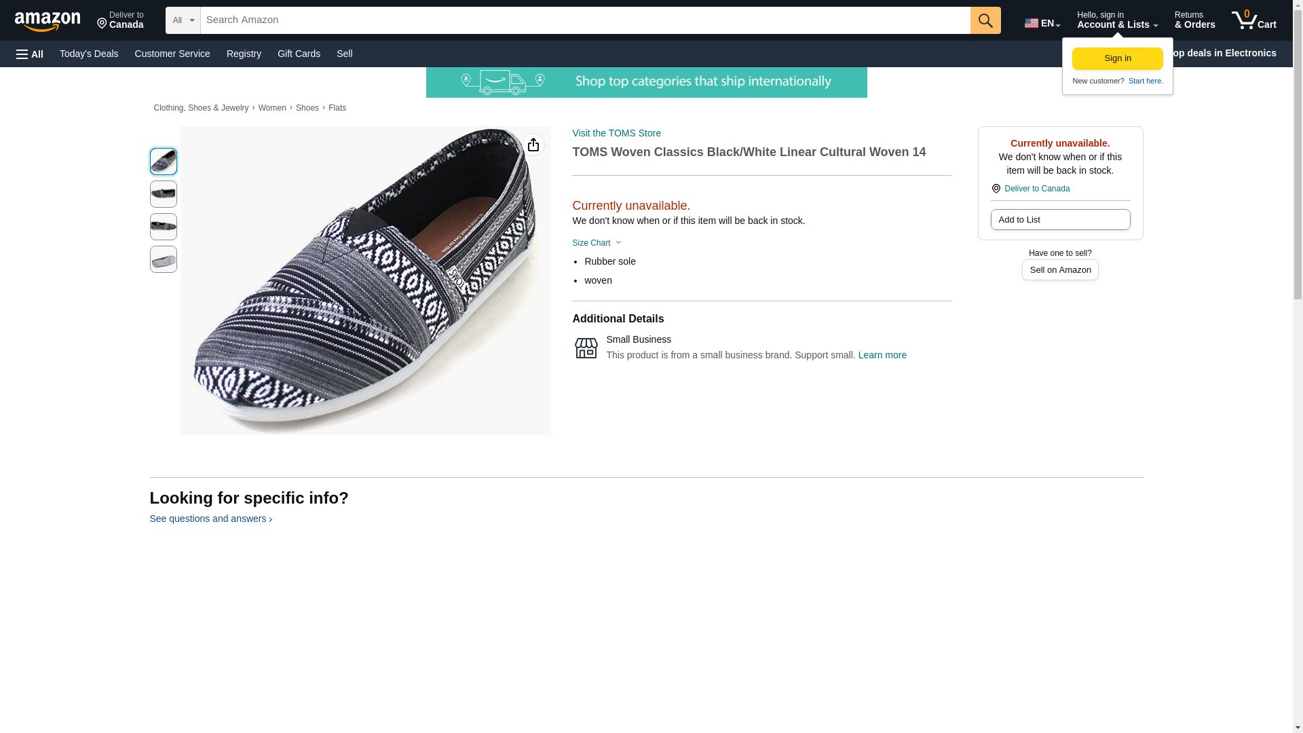This screenshot has height=733, width=1303.
Task: Open the All hamburger menu
Action: pyautogui.click(x=30, y=54)
